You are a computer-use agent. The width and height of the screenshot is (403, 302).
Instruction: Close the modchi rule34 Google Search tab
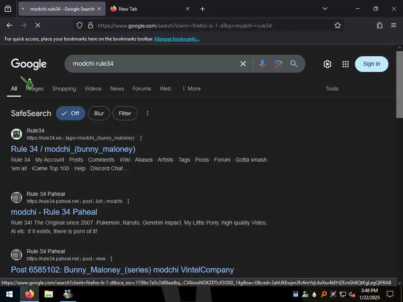pos(99,9)
